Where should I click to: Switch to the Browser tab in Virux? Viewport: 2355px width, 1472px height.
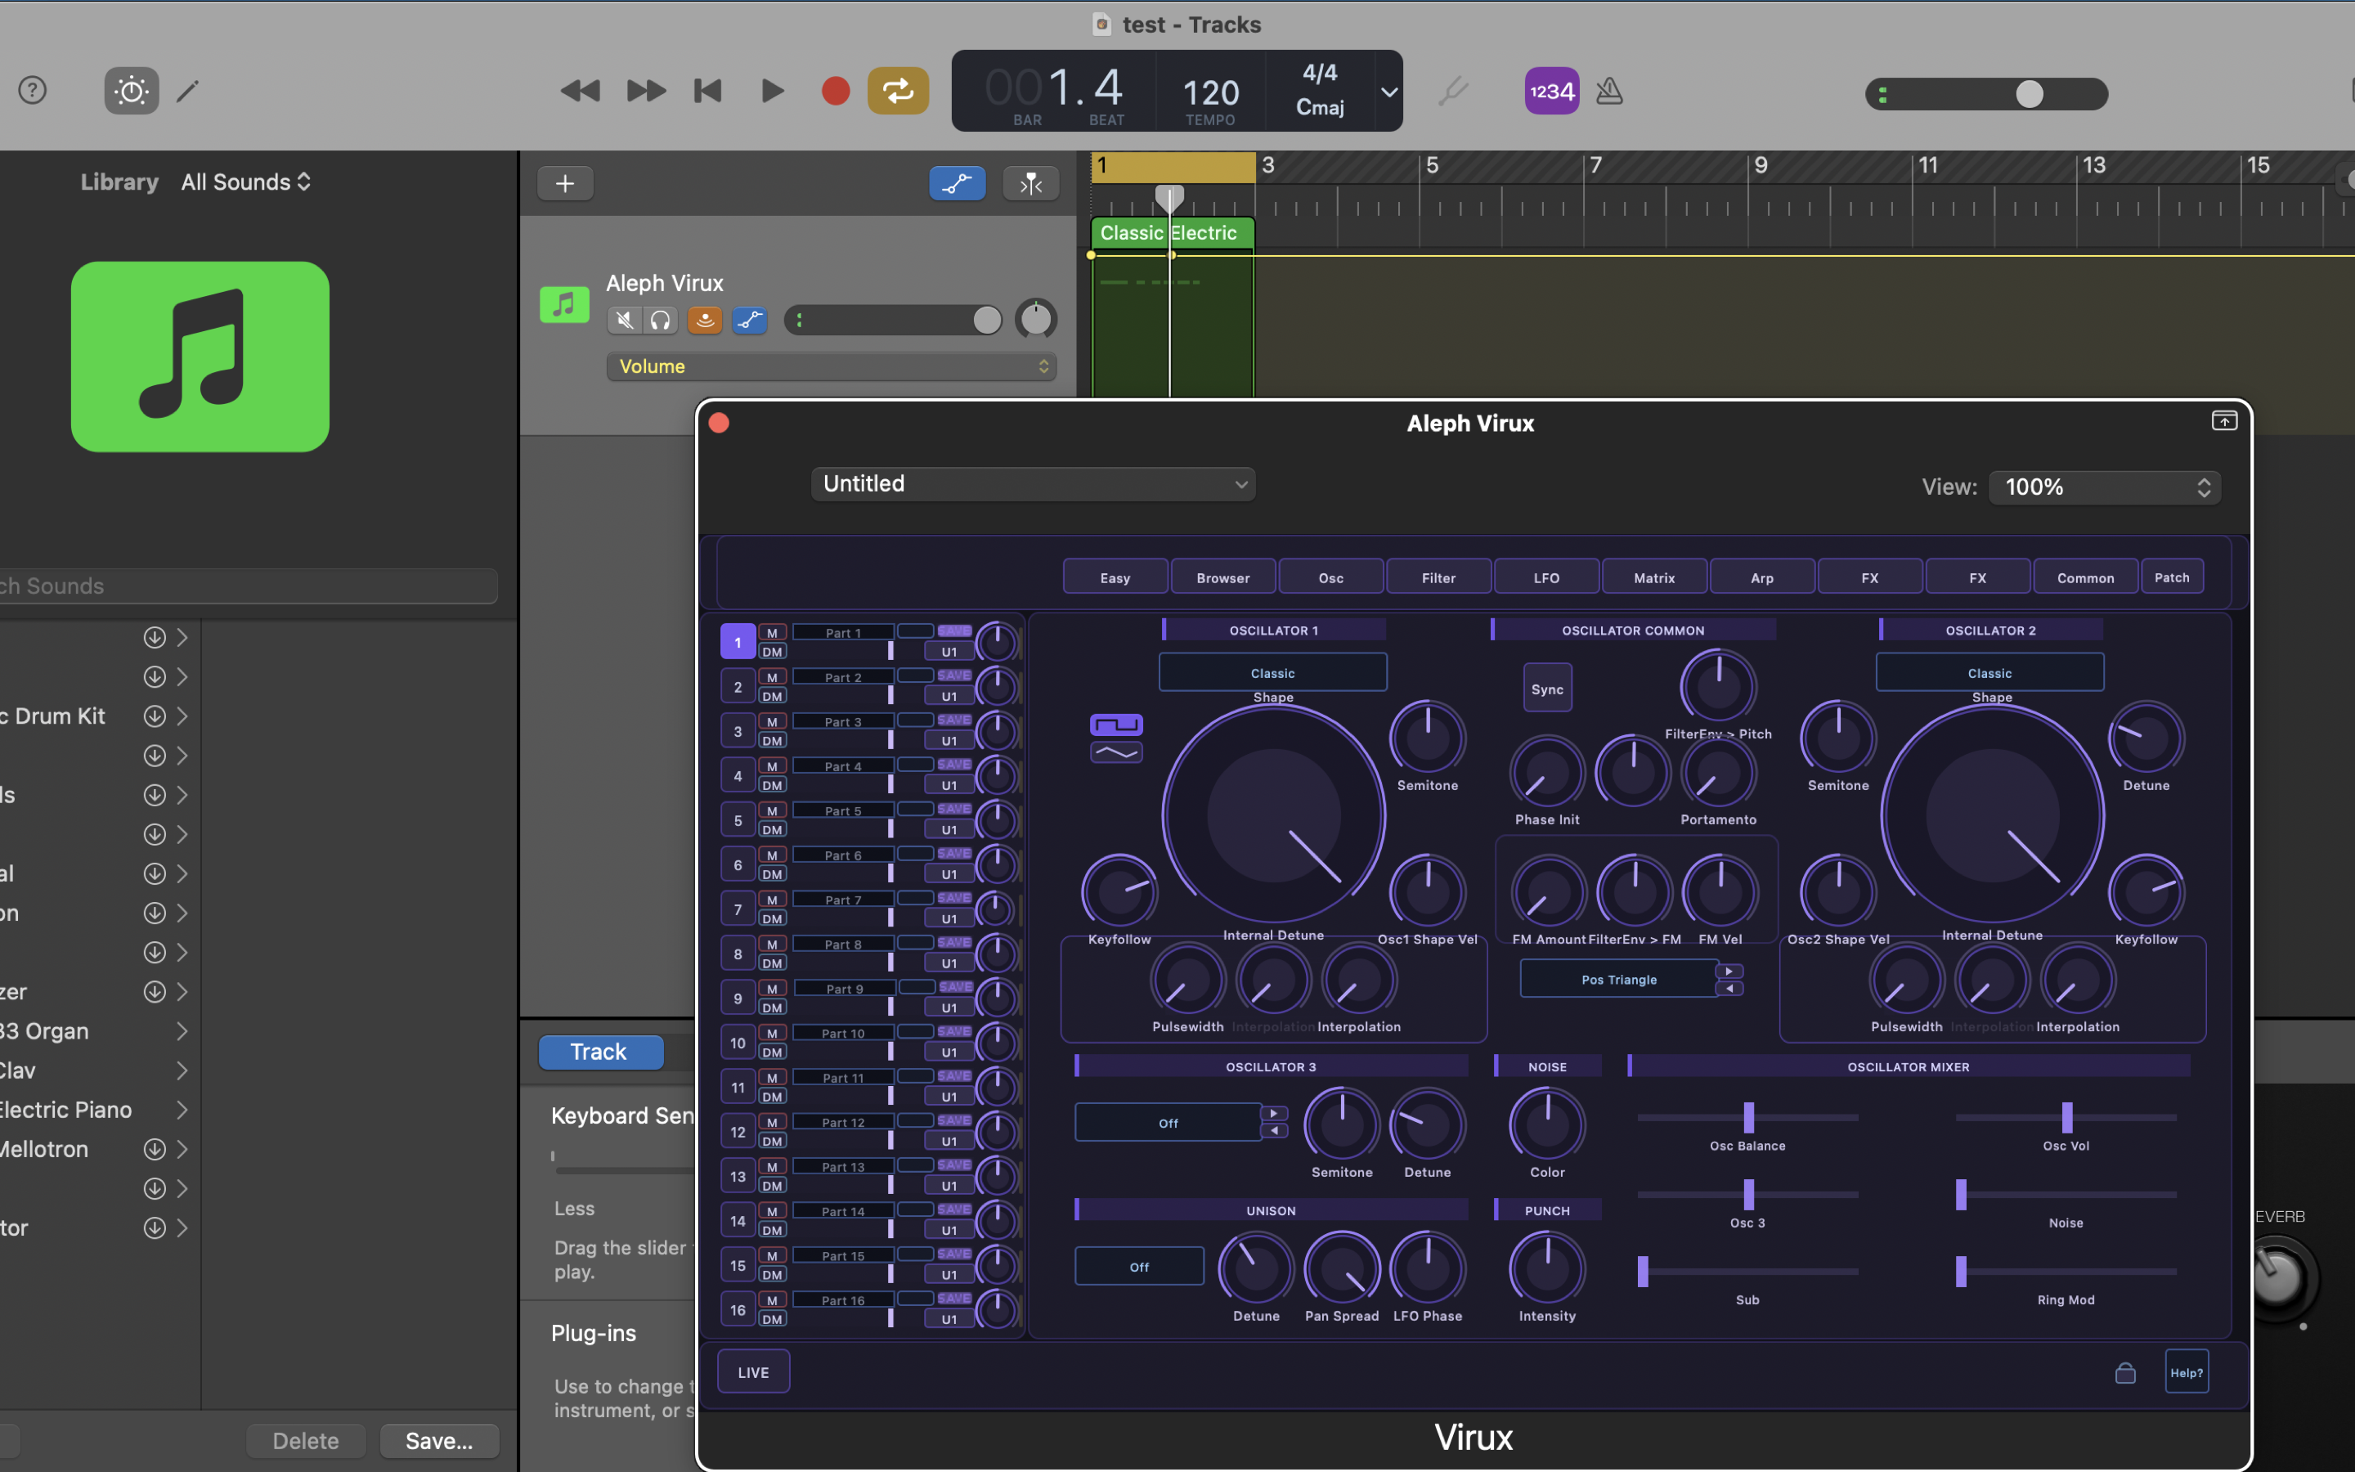[x=1223, y=577]
